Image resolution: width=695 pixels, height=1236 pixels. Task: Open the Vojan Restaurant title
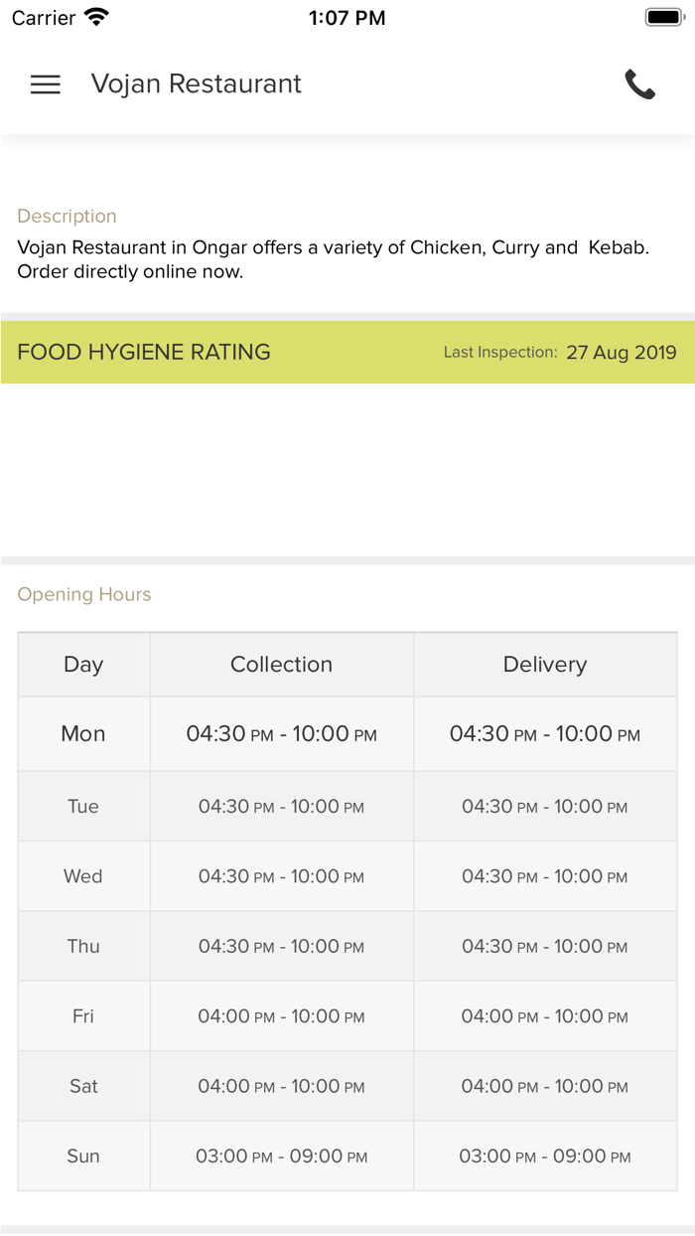coord(196,83)
